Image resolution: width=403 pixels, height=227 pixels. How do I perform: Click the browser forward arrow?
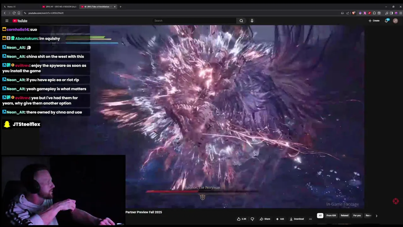click(9, 13)
